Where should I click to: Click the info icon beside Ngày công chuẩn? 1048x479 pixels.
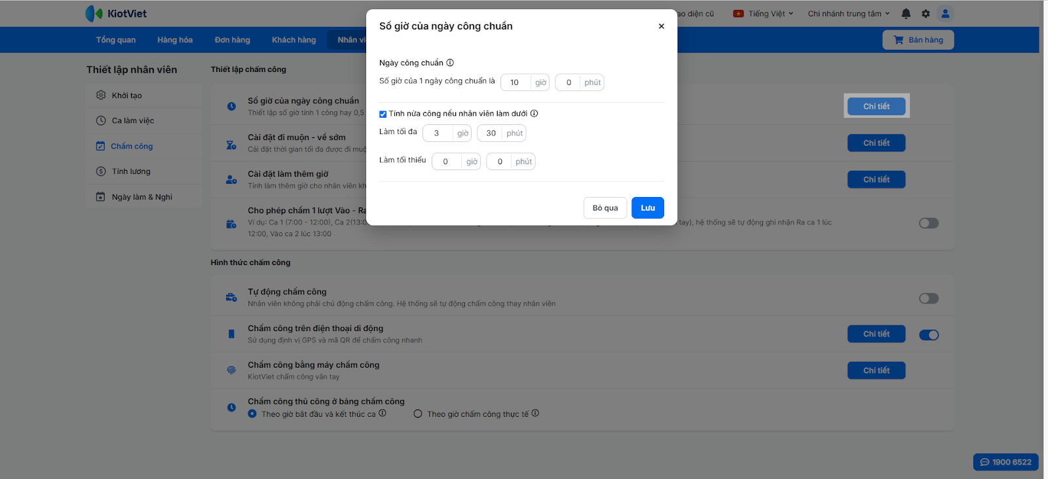coord(450,63)
